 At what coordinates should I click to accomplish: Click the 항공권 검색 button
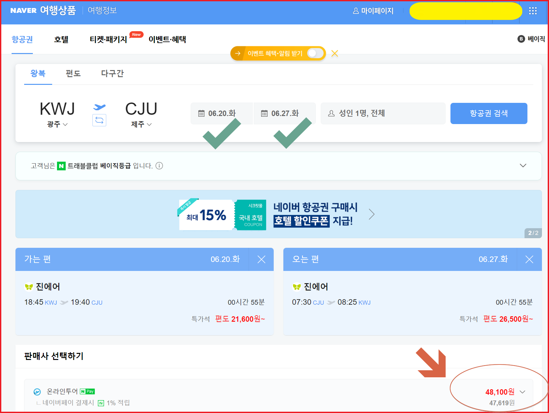coord(489,113)
